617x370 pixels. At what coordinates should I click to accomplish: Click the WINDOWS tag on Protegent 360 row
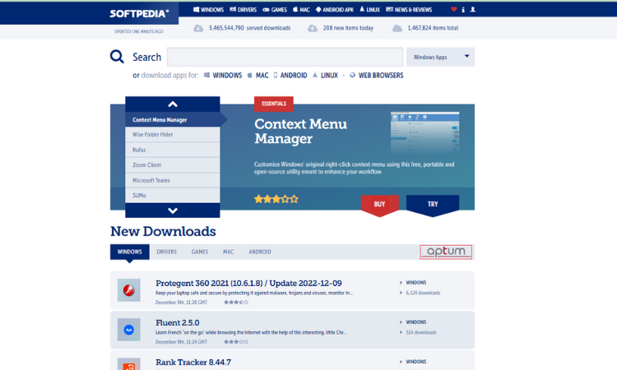416,283
